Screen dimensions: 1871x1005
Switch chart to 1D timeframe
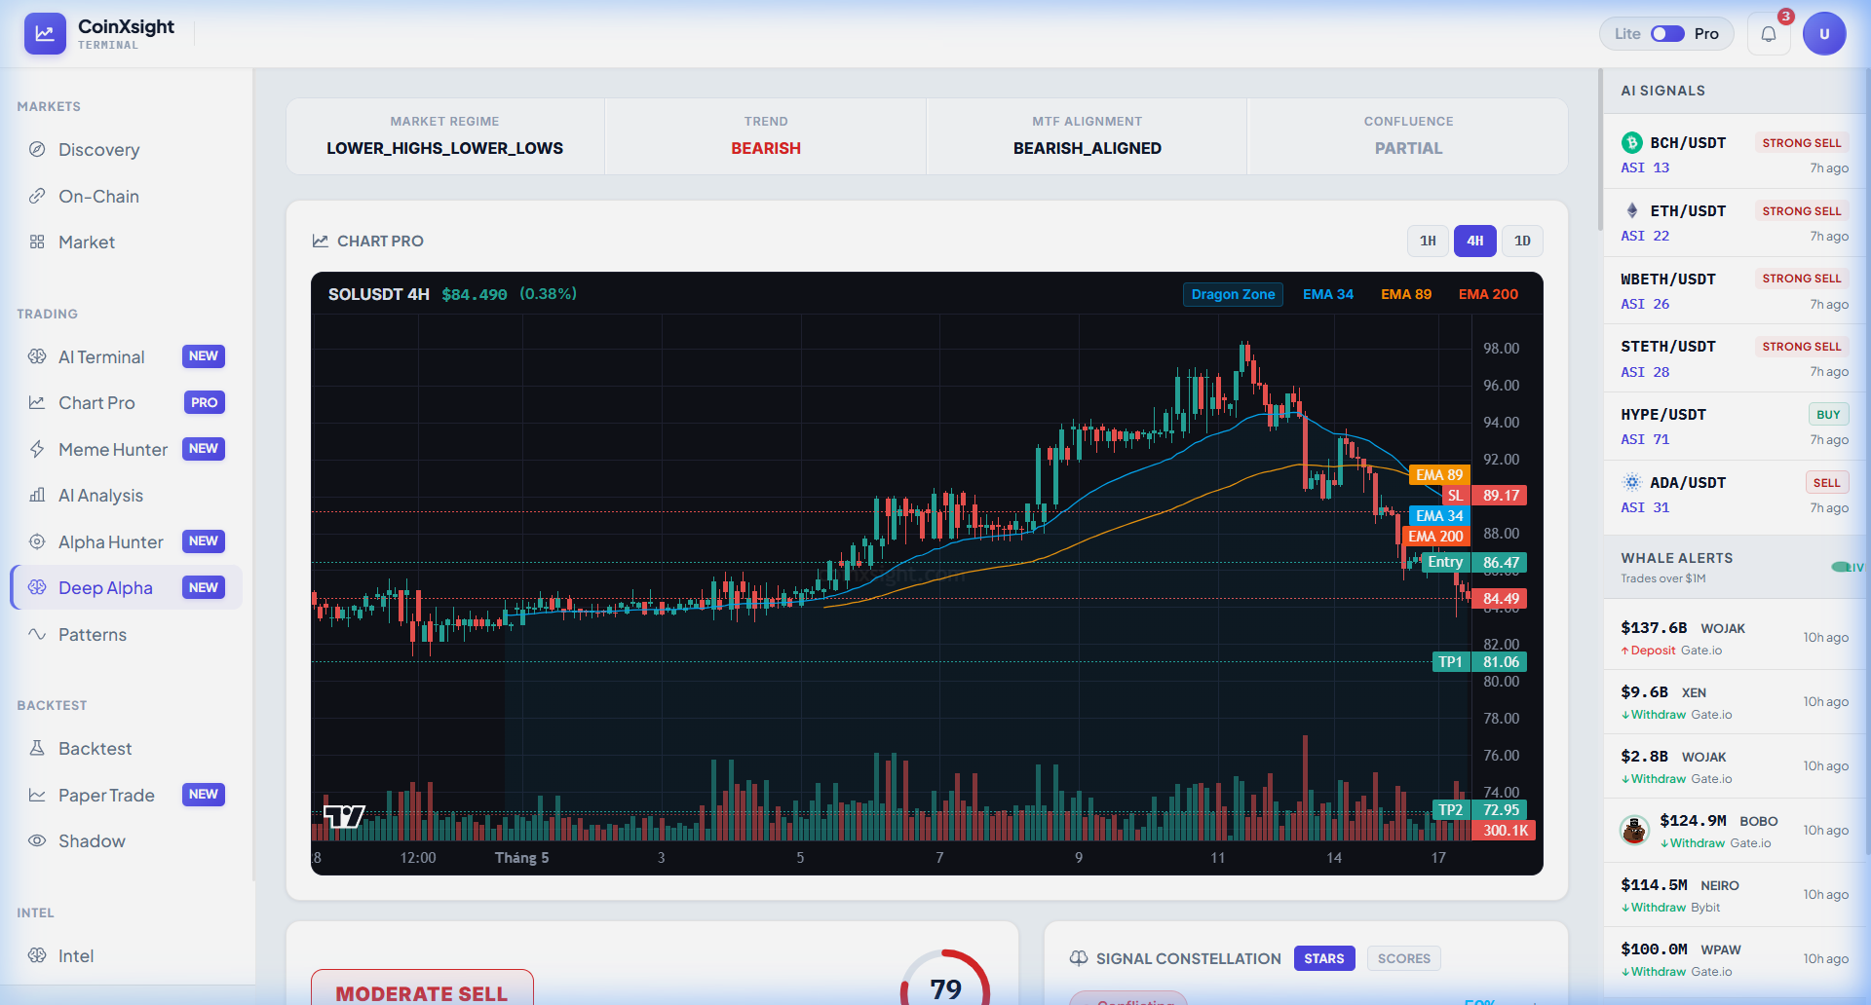coord(1522,241)
